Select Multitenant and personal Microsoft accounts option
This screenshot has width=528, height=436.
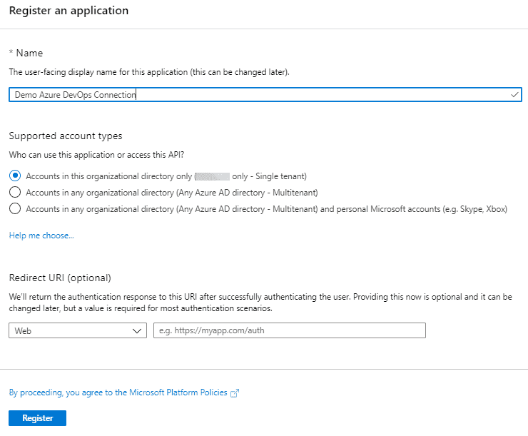(x=15, y=209)
